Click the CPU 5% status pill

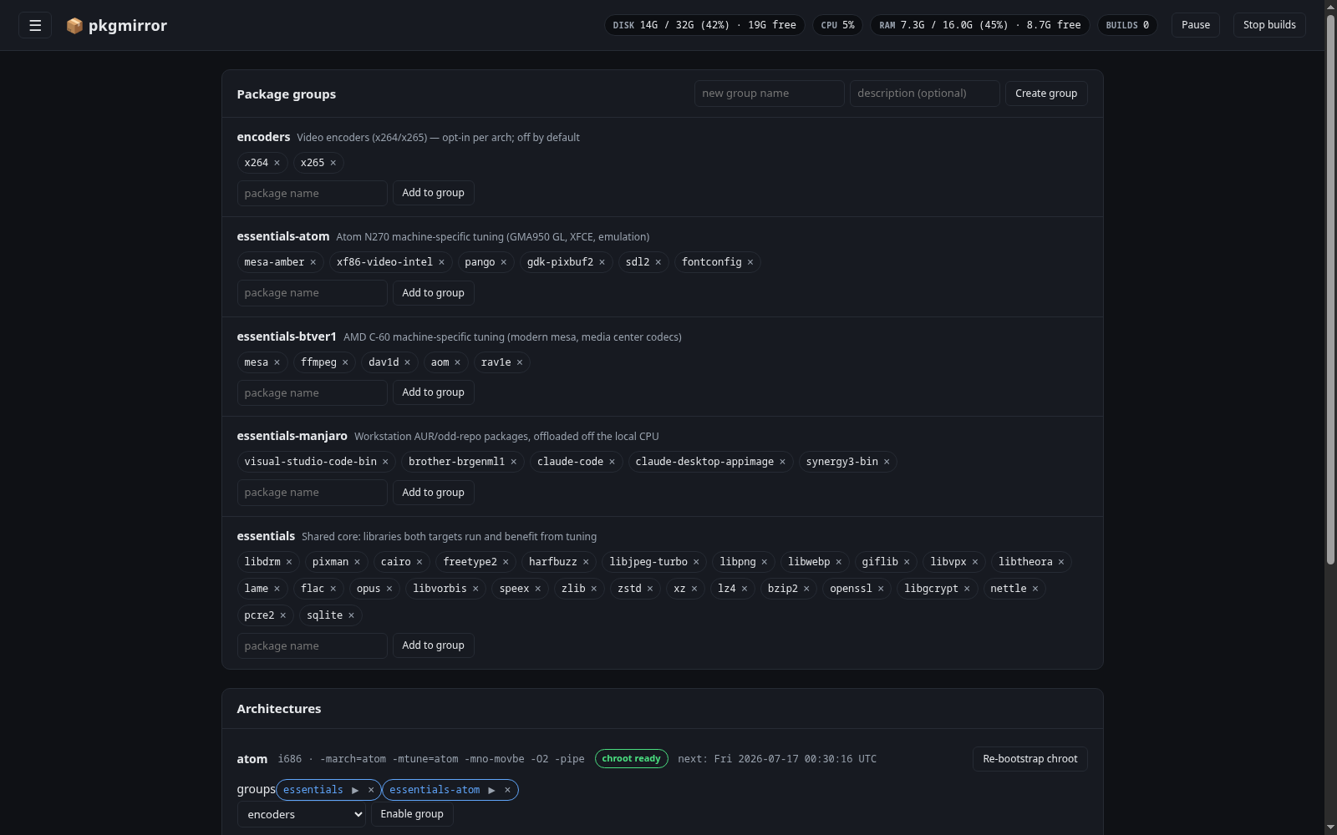coord(837,25)
